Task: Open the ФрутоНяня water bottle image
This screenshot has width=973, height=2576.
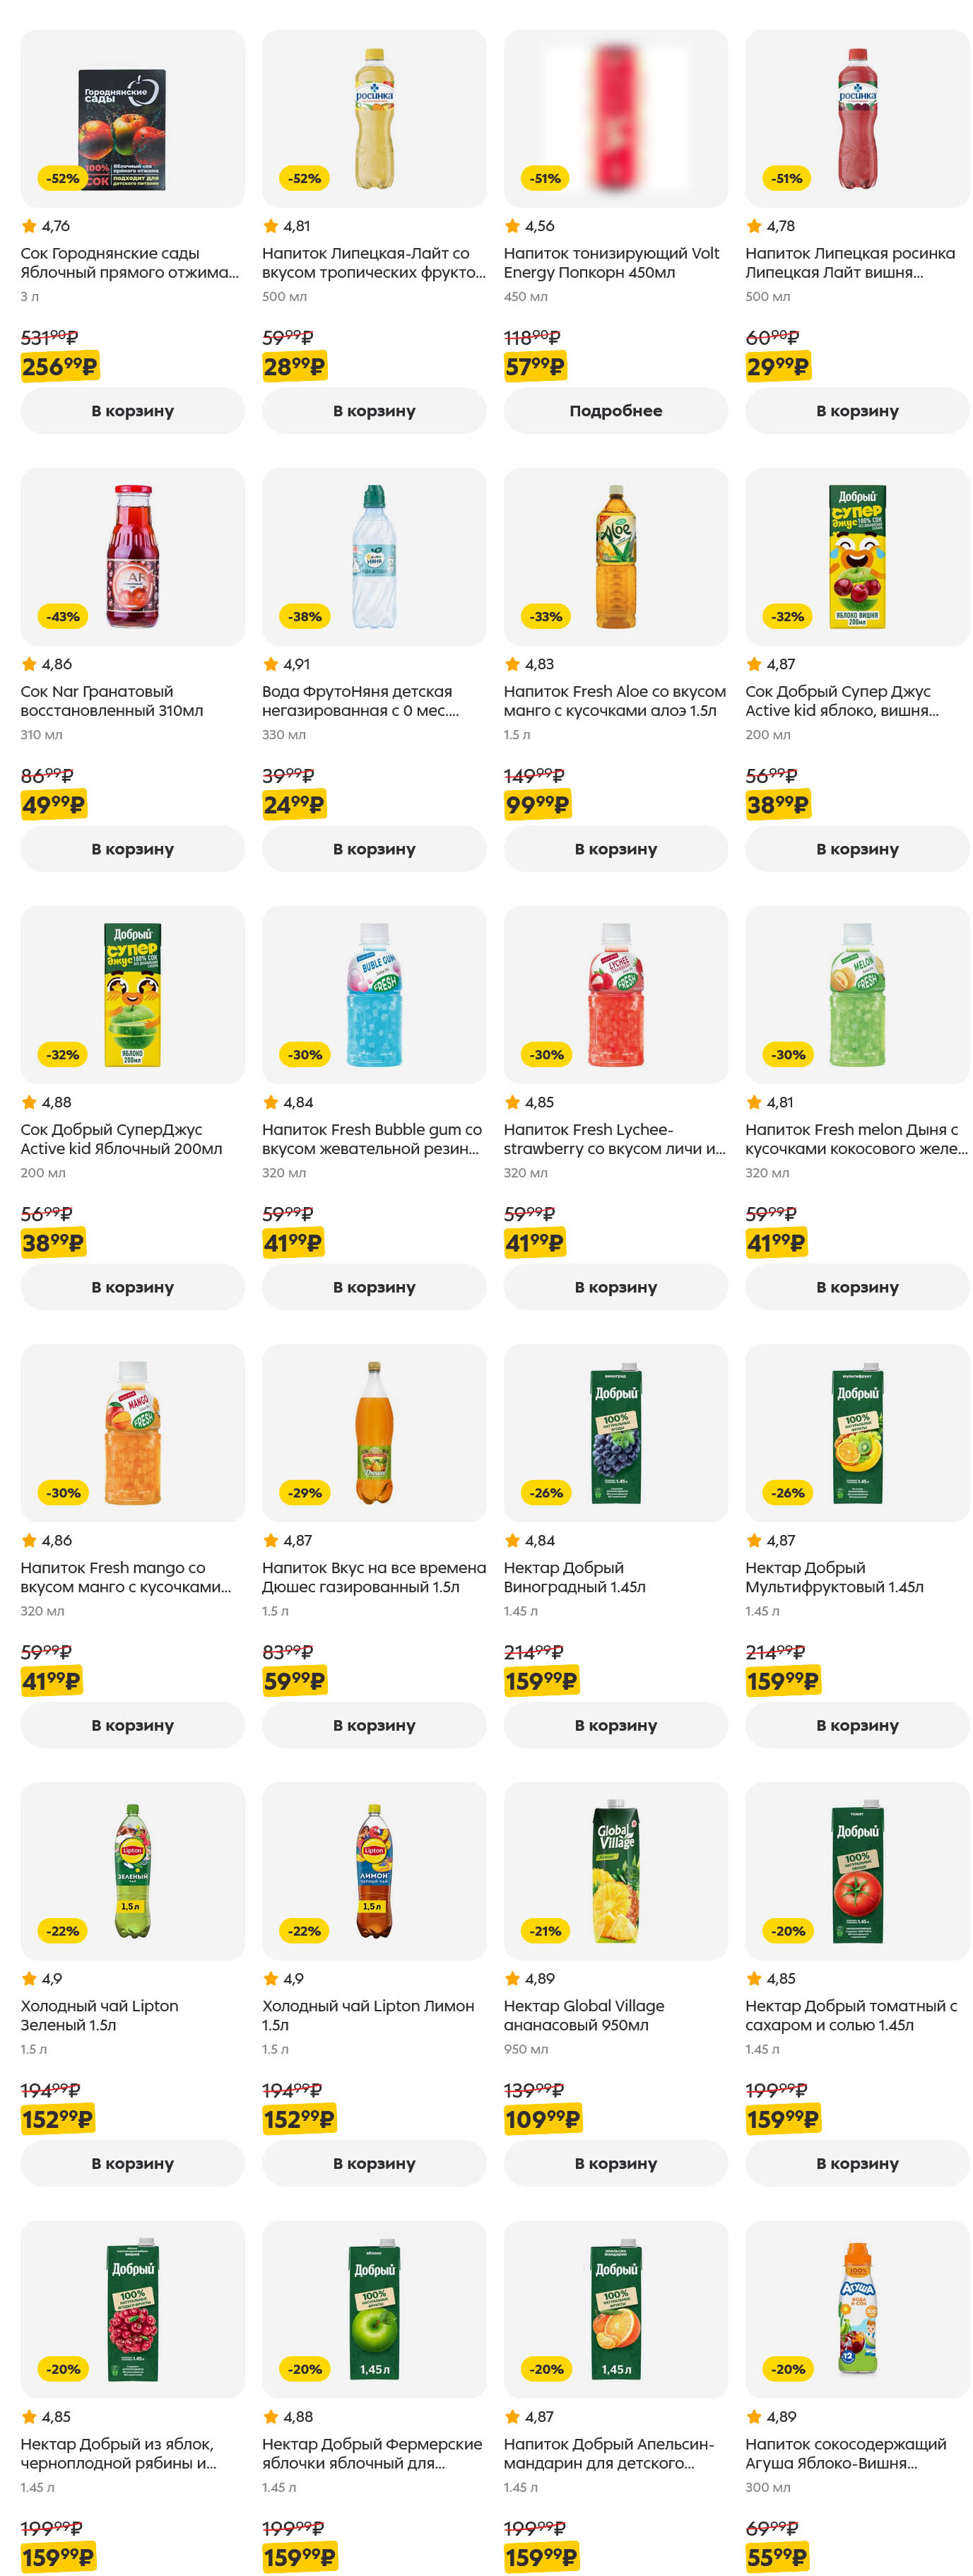Action: coord(373,556)
